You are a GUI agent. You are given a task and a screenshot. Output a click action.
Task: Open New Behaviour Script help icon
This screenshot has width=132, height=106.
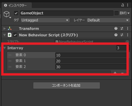pyautogui.click(x=116, y=35)
